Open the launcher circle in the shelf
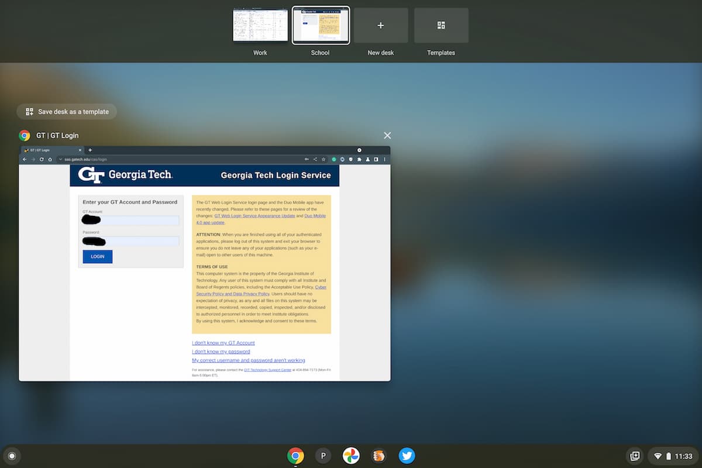 pyautogui.click(x=12, y=456)
